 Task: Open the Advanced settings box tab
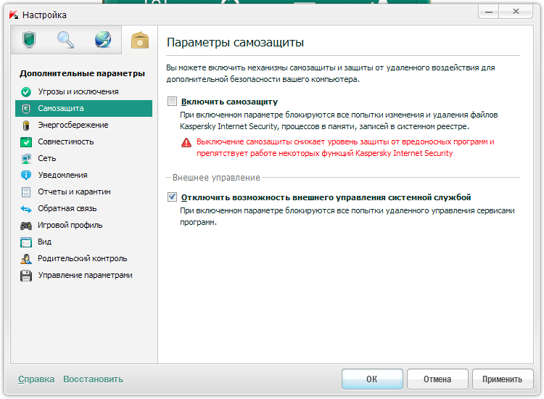(x=140, y=40)
